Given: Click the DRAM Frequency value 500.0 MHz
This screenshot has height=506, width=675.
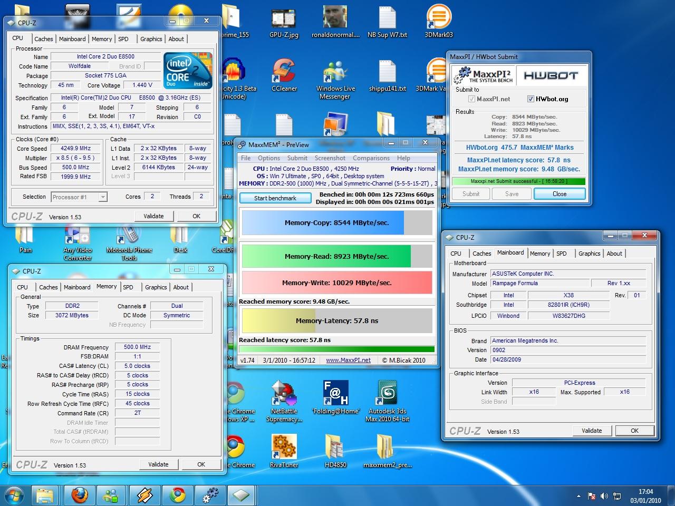Looking at the screenshot, I should (137, 347).
